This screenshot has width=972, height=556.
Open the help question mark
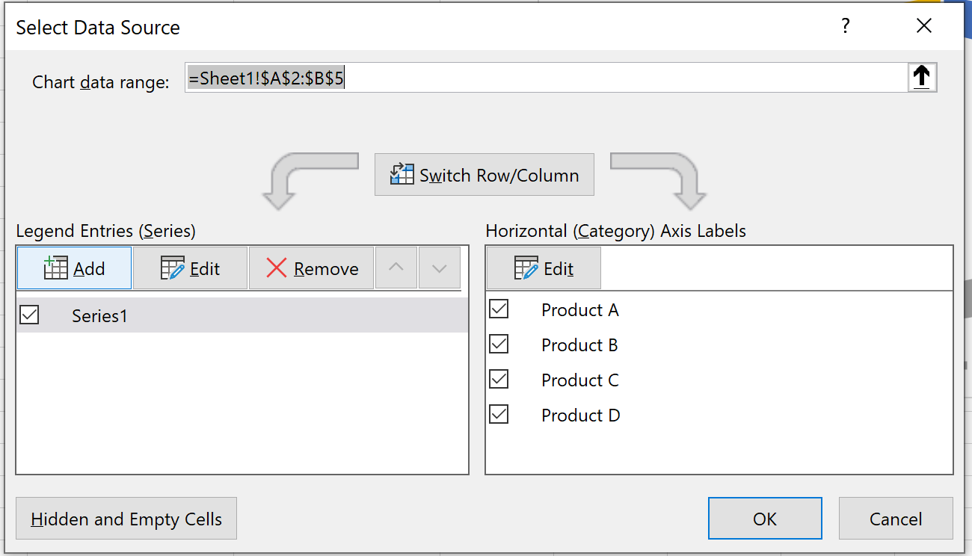[x=845, y=27]
